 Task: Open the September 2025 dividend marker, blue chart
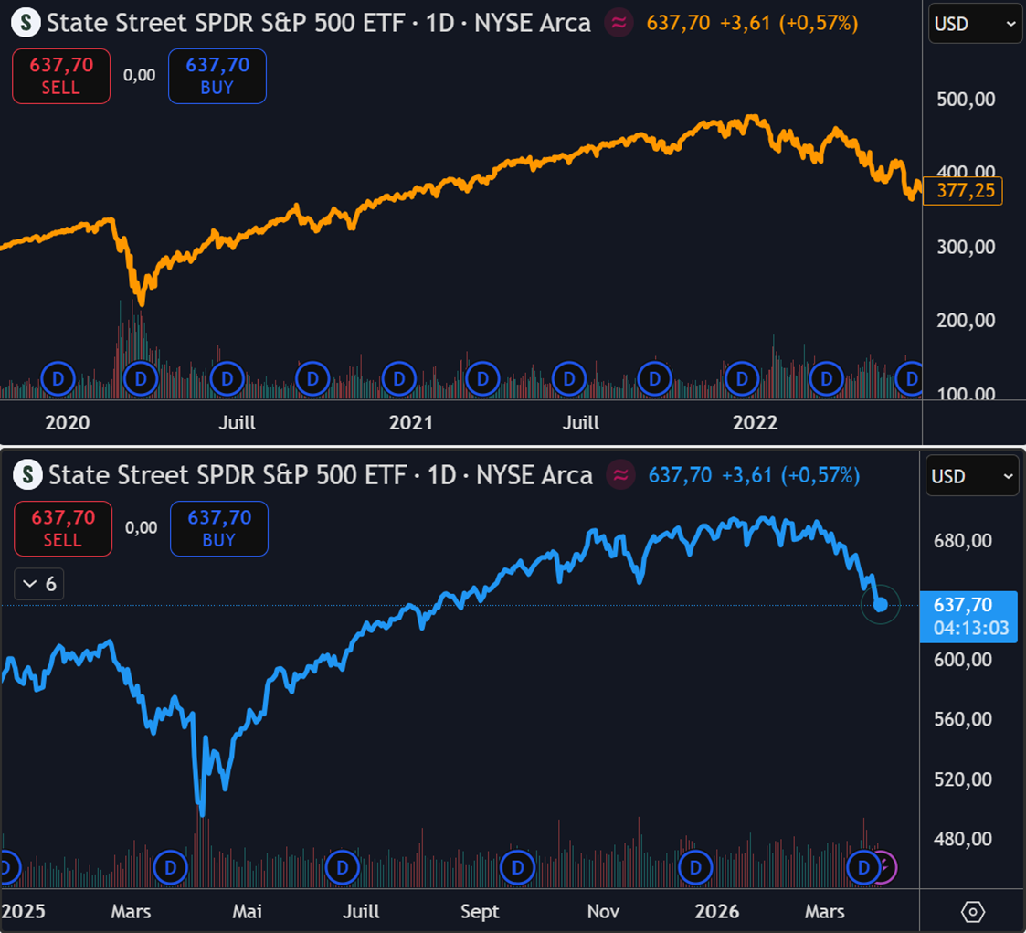tap(518, 867)
